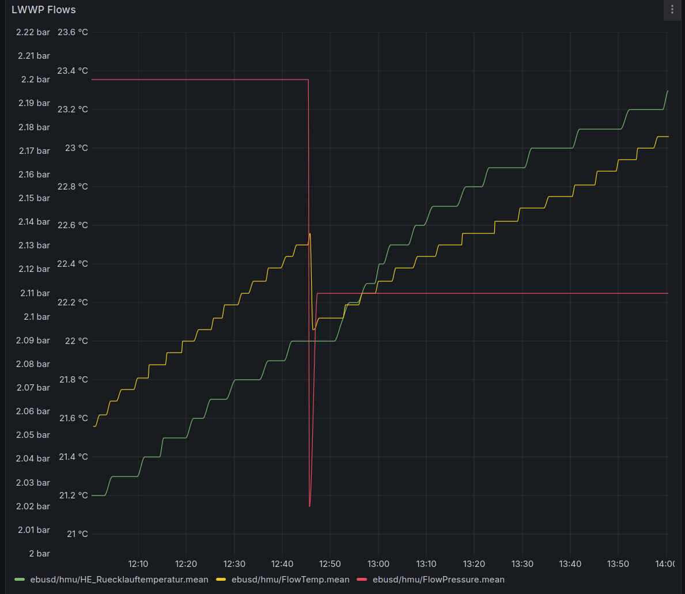The width and height of the screenshot is (685, 594).
Task: Click red swatch of FlowPressure legend
Action: (x=362, y=580)
